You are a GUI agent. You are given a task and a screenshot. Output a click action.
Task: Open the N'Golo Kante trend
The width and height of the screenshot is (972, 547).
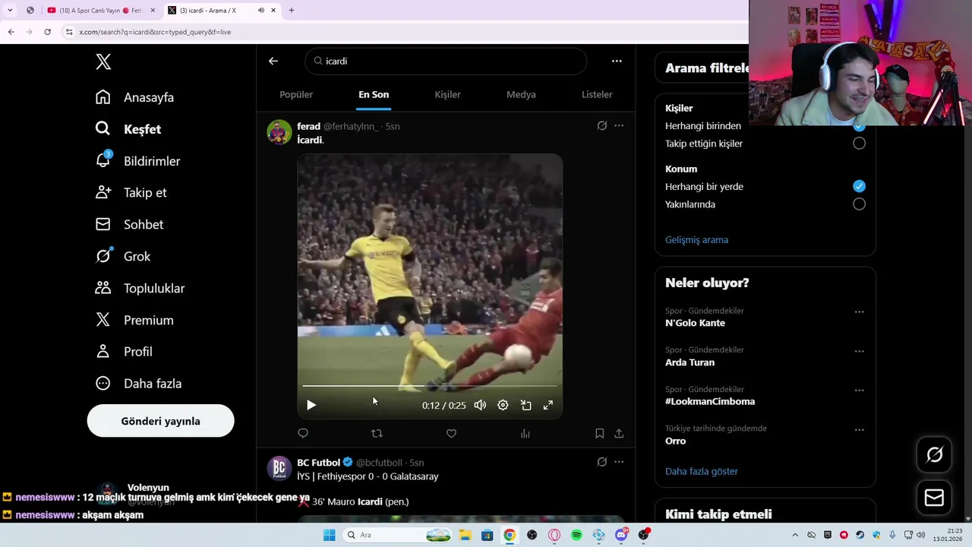(695, 323)
